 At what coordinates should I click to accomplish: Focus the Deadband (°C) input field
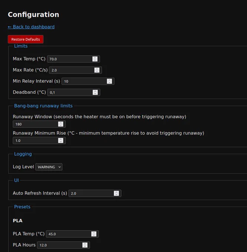click(74, 92)
